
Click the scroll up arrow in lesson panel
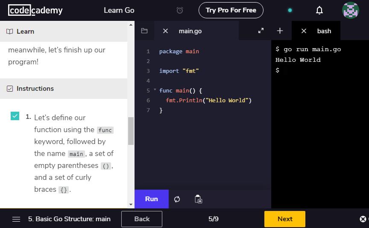(x=131, y=25)
